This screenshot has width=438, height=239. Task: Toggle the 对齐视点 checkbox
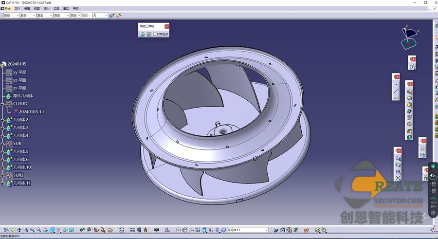[155, 34]
